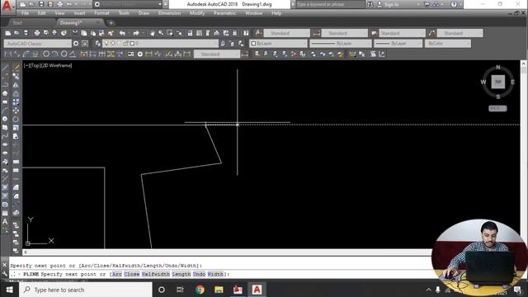Open the Table Style manager icon

374,33
